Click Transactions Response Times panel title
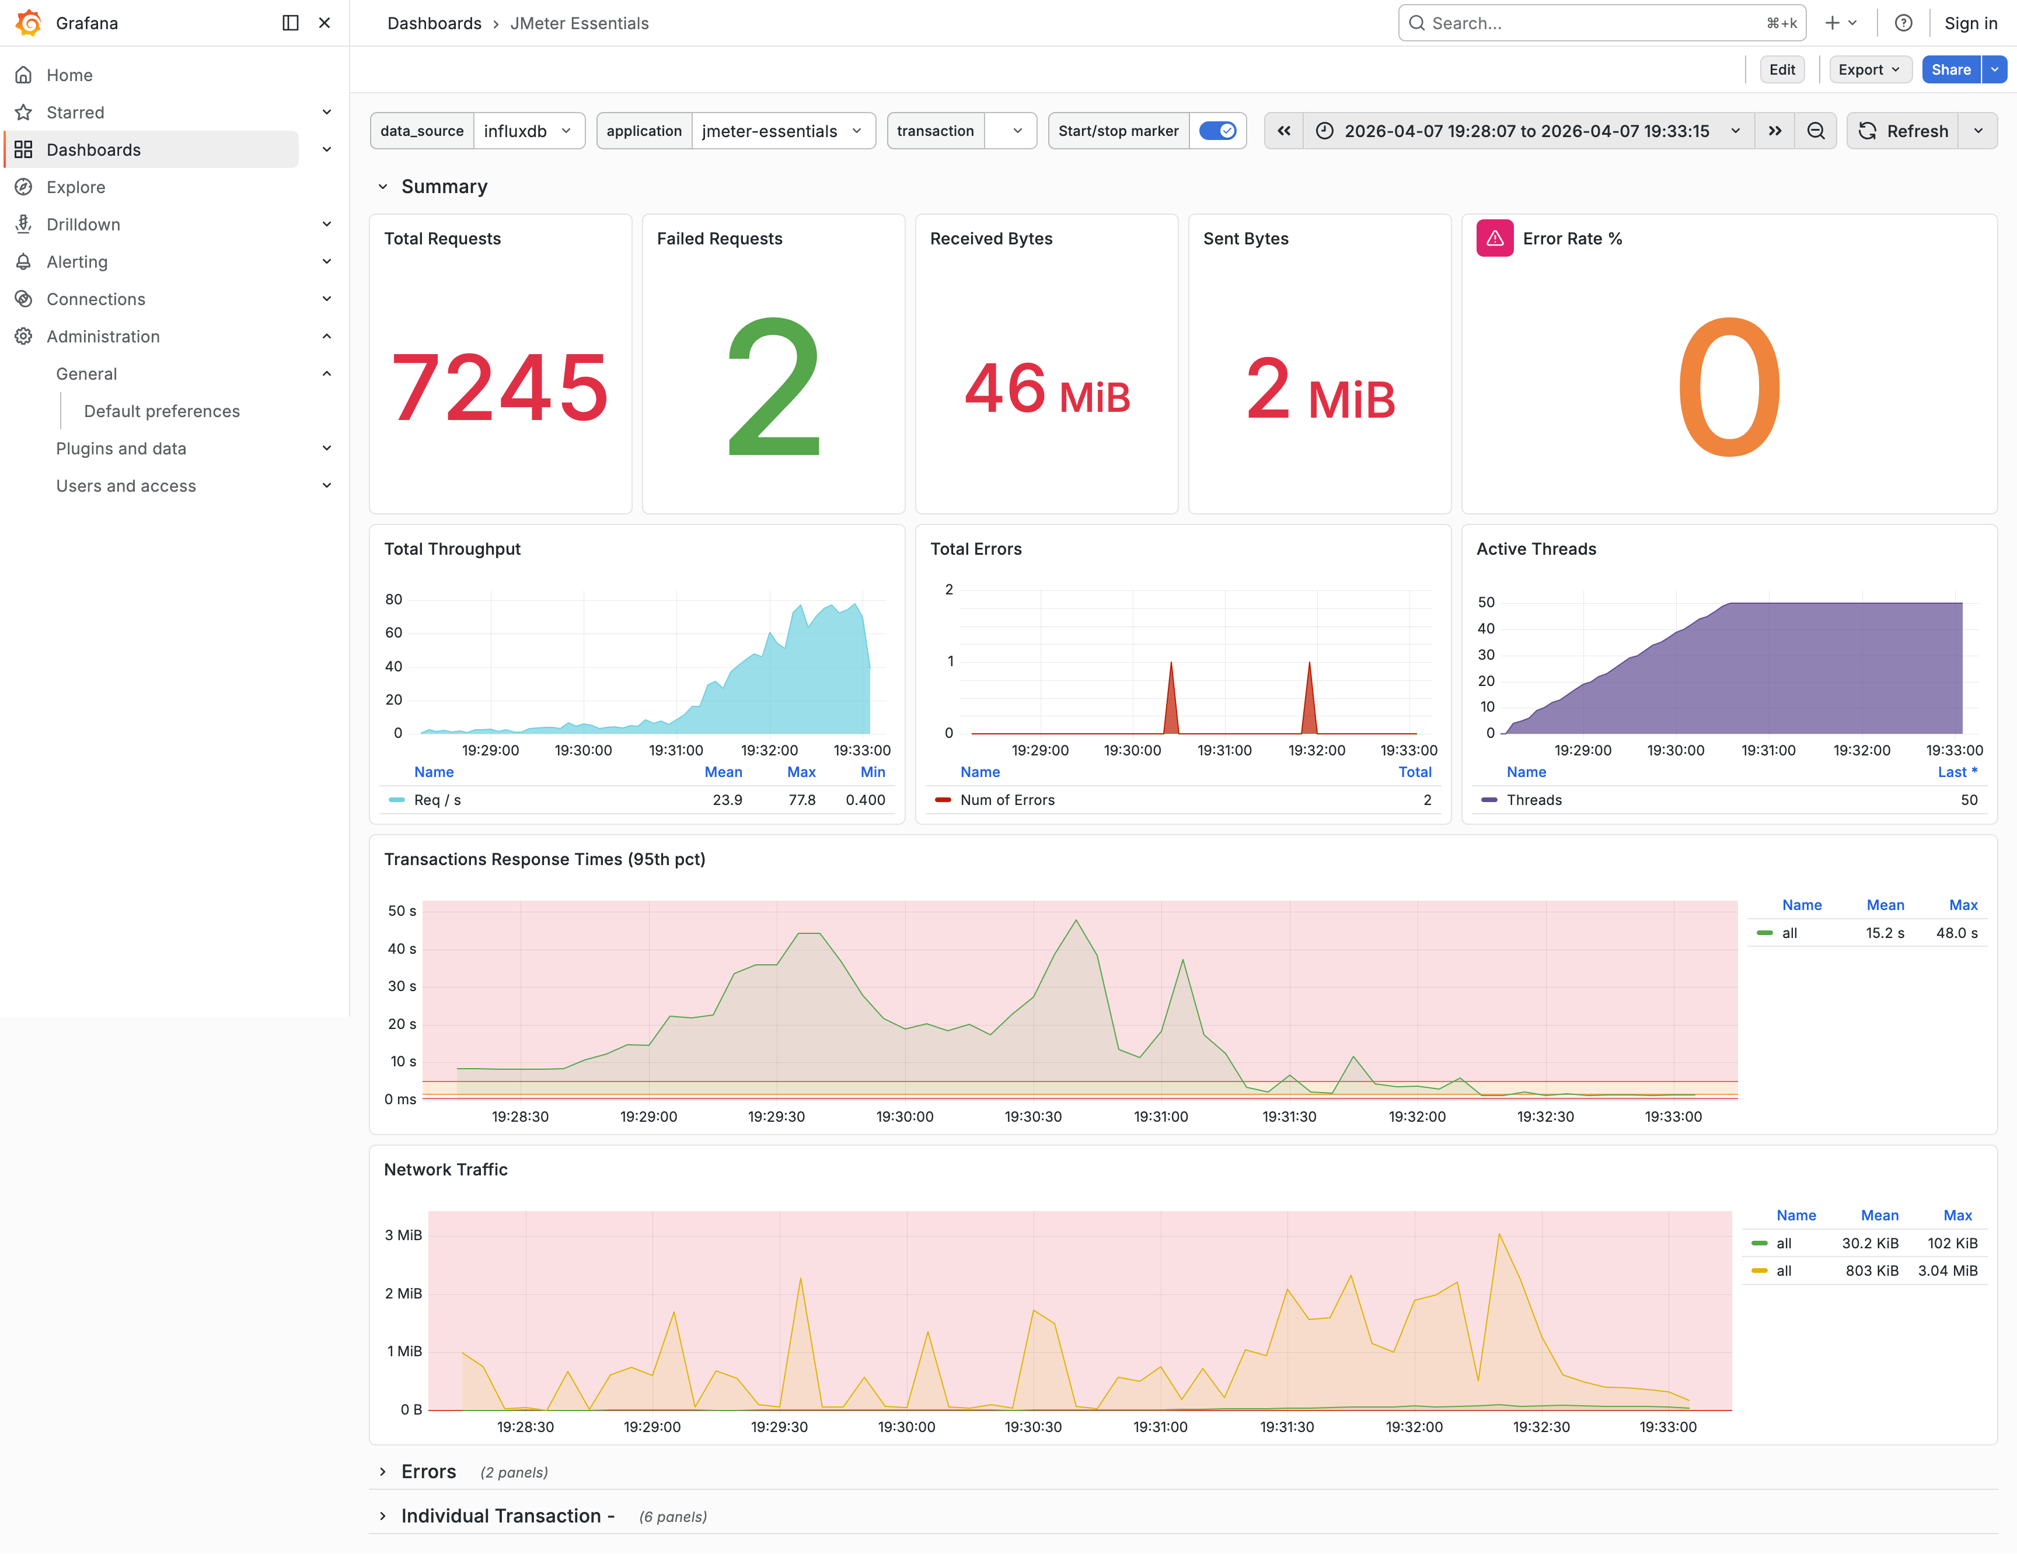This screenshot has height=1554, width=2017. (x=544, y=859)
